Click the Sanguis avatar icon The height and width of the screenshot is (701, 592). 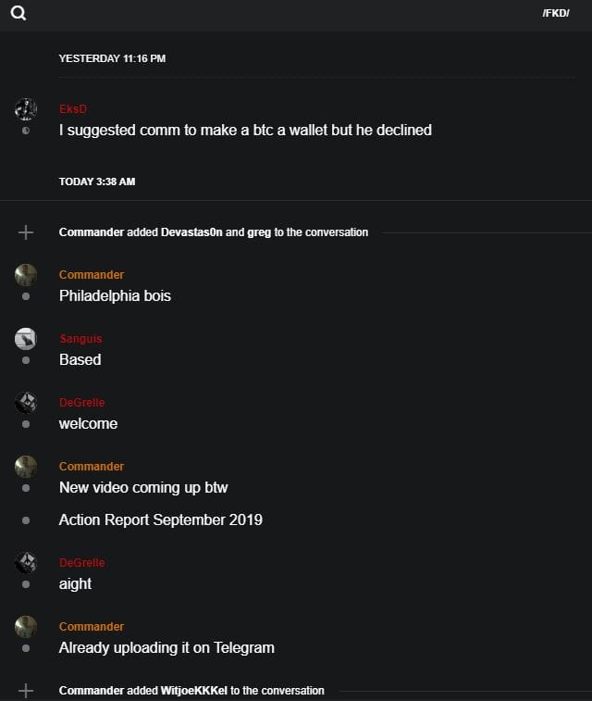26,338
